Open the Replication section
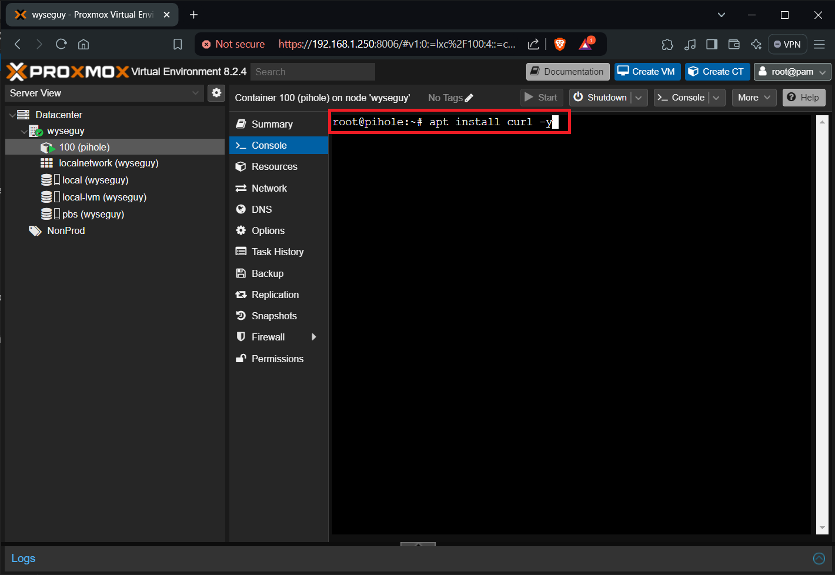Image resolution: width=835 pixels, height=575 pixels. point(279,295)
